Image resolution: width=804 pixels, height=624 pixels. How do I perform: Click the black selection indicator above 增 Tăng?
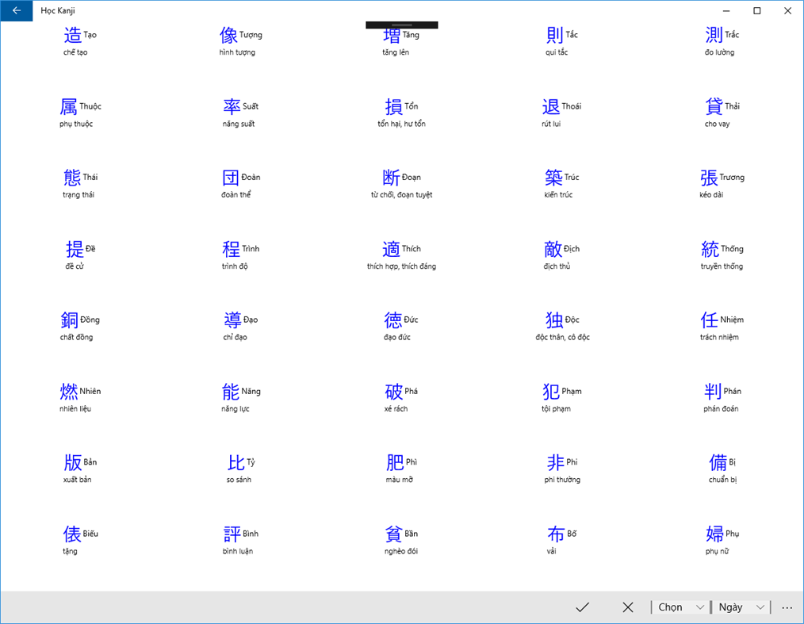point(401,24)
